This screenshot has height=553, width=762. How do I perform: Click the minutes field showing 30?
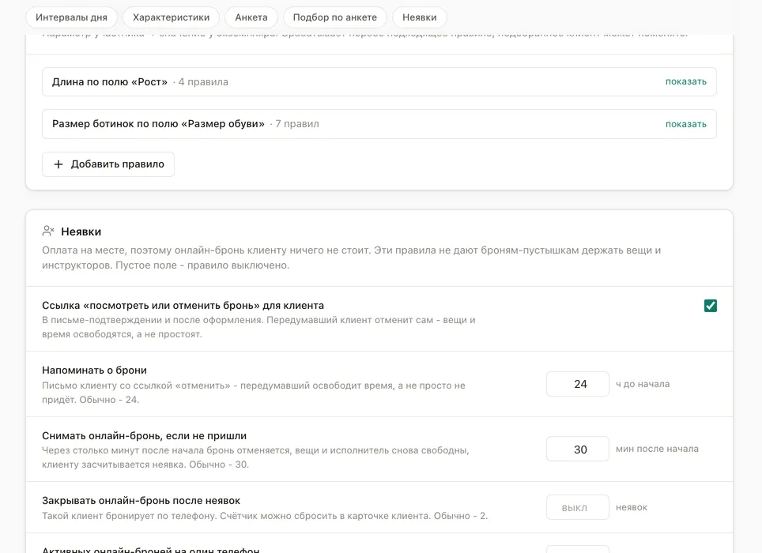coord(577,449)
